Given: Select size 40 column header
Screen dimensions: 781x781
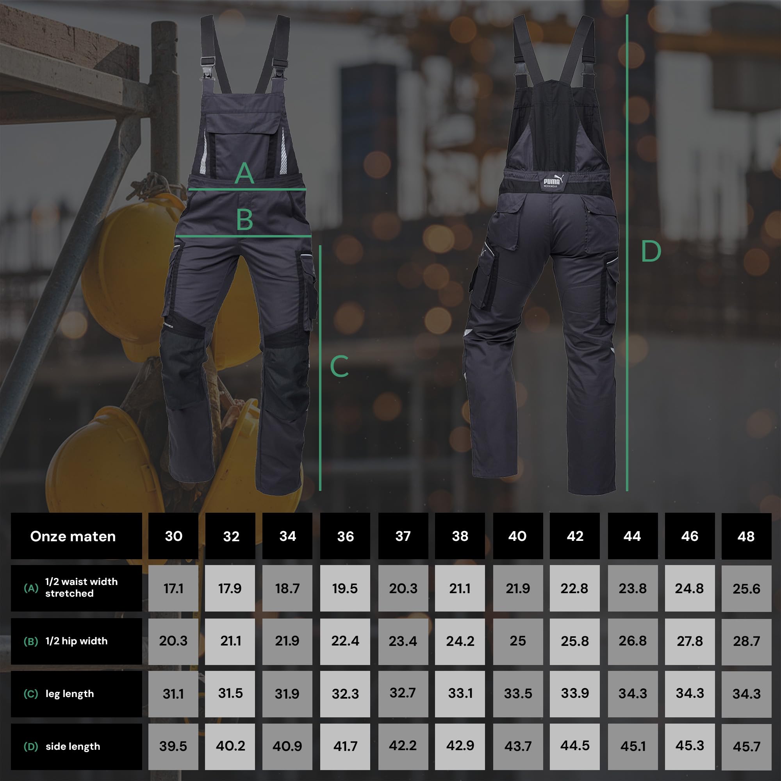Looking at the screenshot, I should 518,536.
